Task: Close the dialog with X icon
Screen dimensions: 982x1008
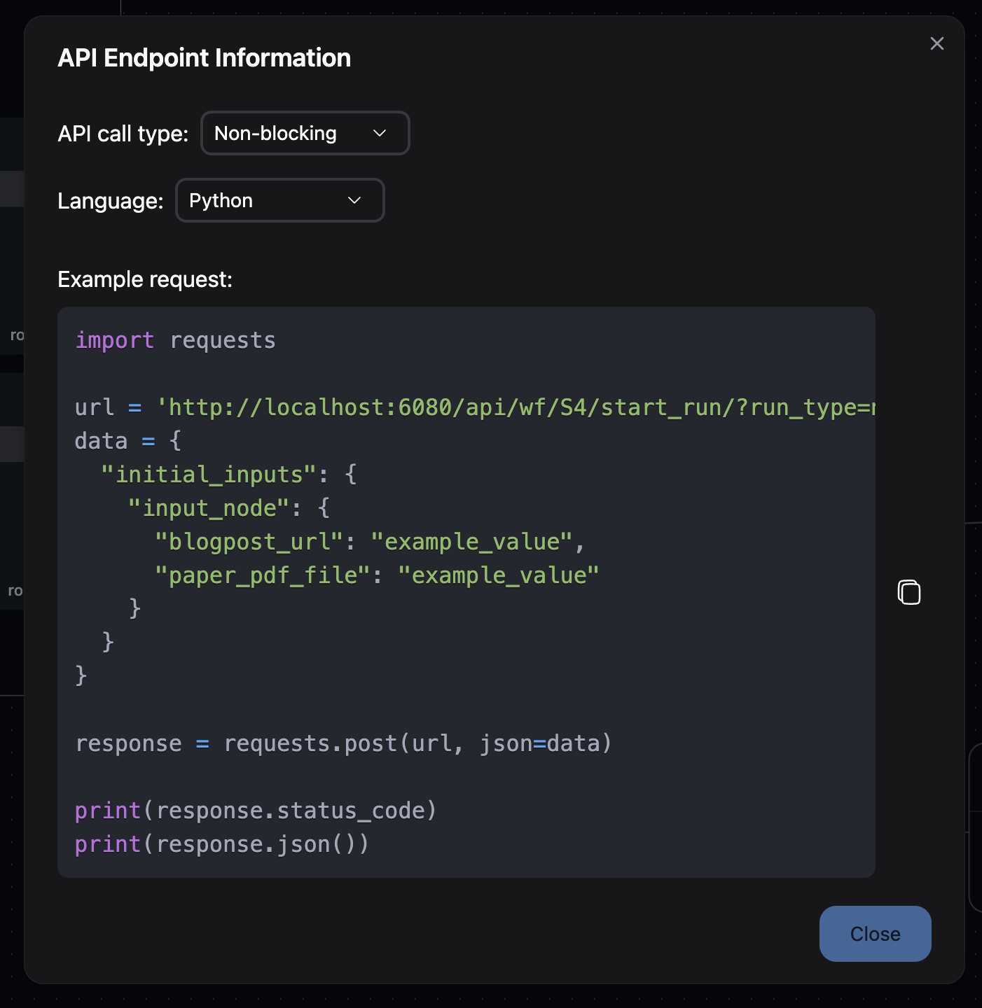Action: [x=937, y=43]
